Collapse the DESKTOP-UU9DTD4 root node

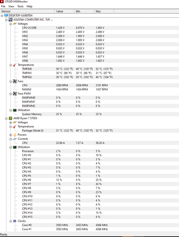(x=2, y=16)
